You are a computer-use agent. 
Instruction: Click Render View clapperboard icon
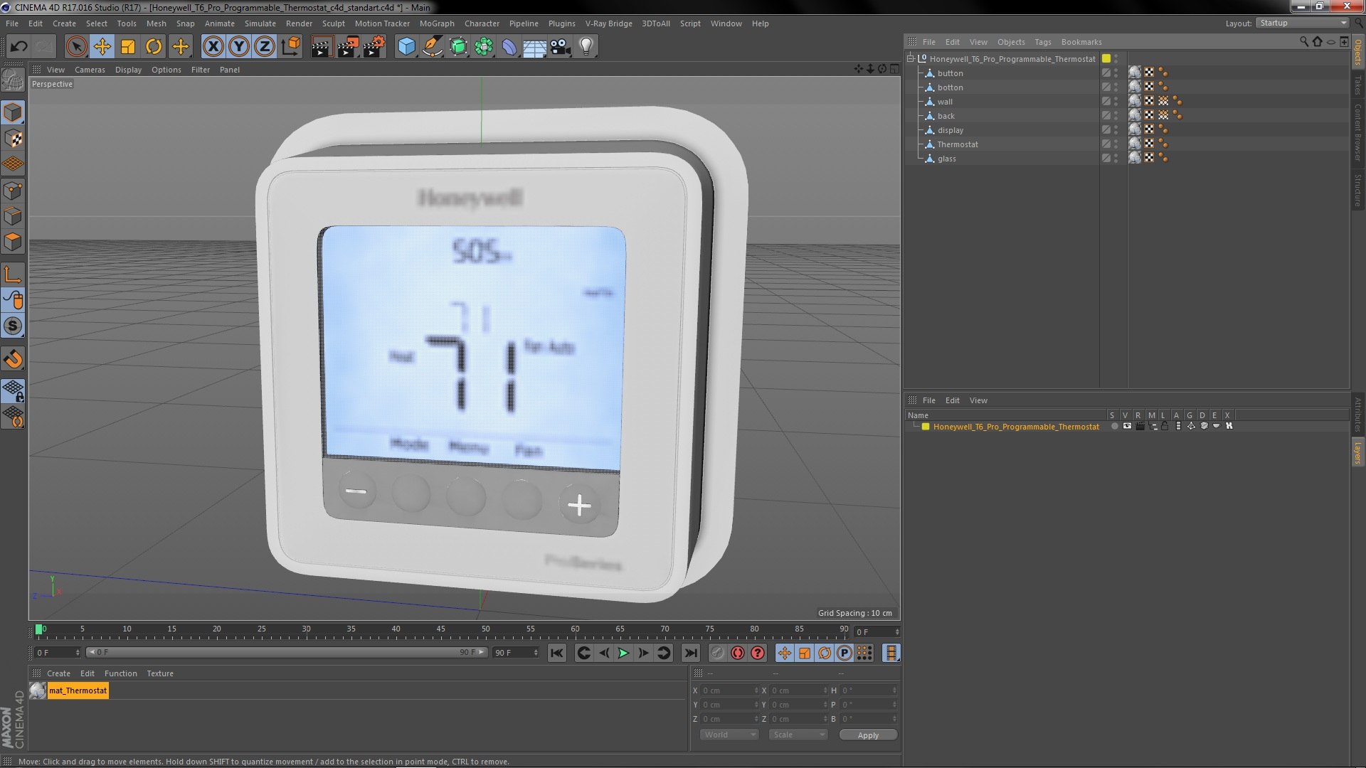pyautogui.click(x=322, y=47)
